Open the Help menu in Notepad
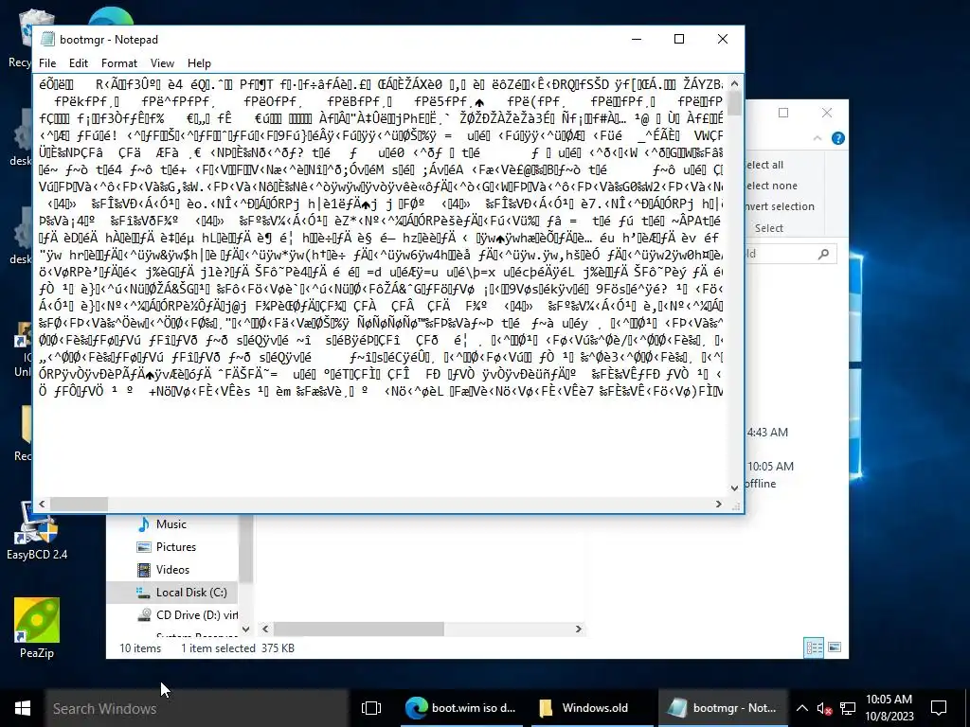Image resolution: width=970 pixels, height=727 pixels. (x=199, y=63)
